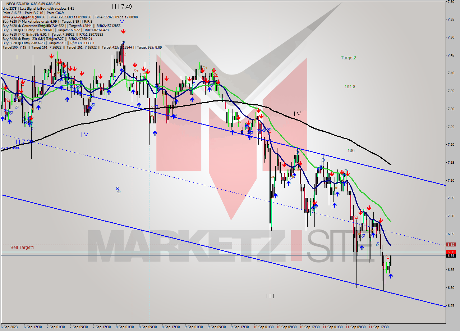Click the 7.30 price axis value
Screen dimensions: 460x331
point(451,109)
